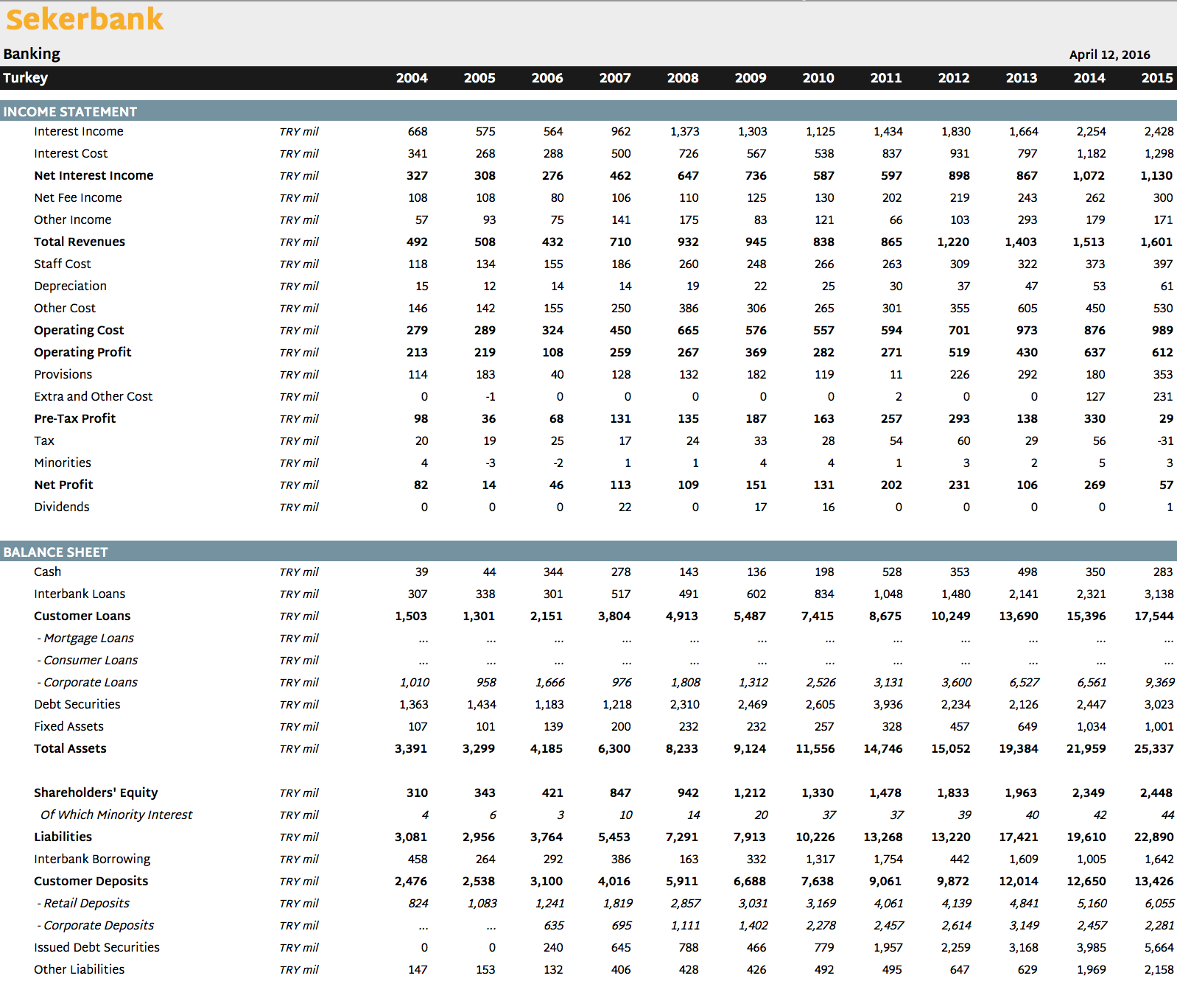Select the Banking subtitle text

click(32, 54)
